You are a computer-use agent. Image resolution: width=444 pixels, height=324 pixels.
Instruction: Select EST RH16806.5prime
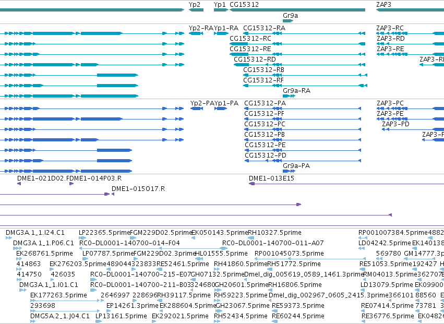(x=295, y=285)
